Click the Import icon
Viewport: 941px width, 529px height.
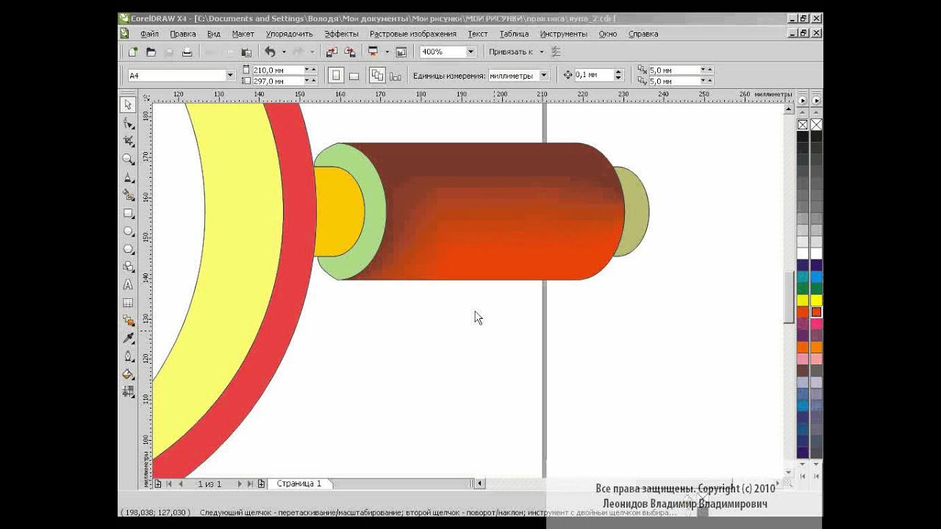pos(332,52)
